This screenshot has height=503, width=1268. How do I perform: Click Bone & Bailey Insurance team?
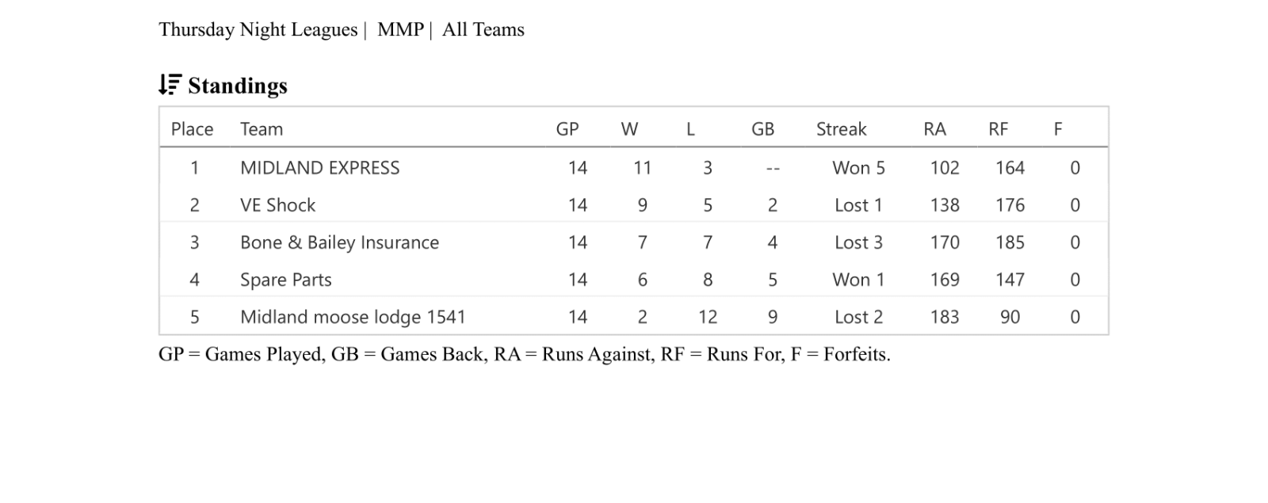(339, 242)
